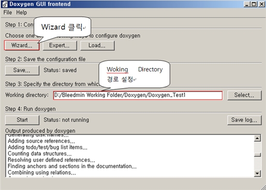Click the 'Step 4: Run doxygen' heading
The height and width of the screenshot is (190, 266).
point(30,109)
